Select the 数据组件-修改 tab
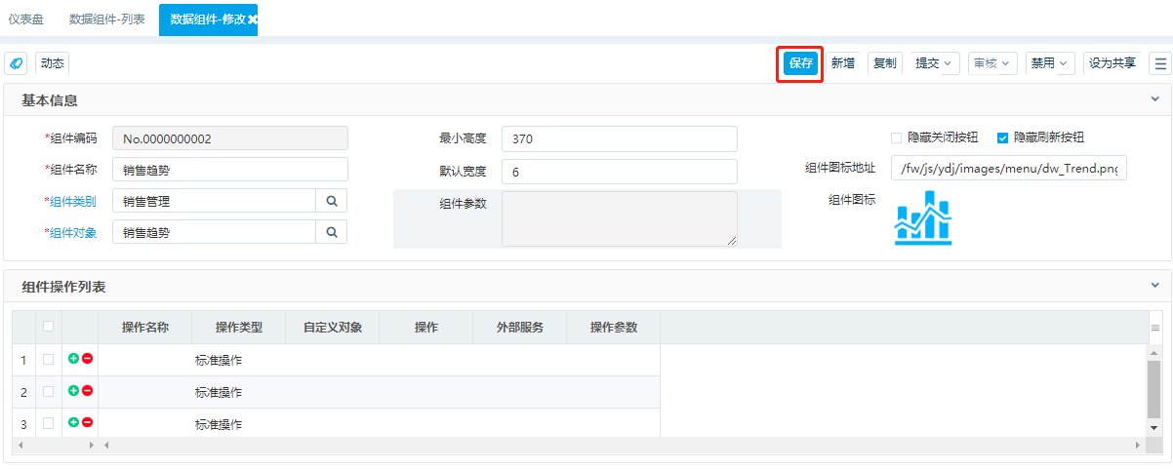Image resolution: width=1173 pixels, height=469 pixels. tap(208, 20)
